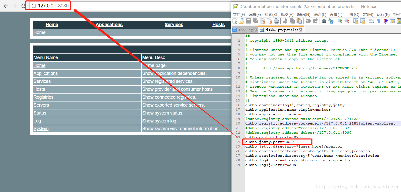Open the 搜索(S) menu

[x=271, y=15]
